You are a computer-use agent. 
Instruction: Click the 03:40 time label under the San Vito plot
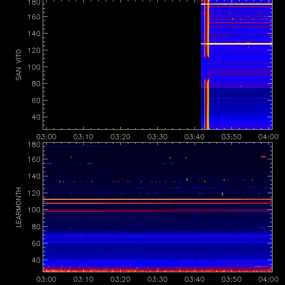coord(195,137)
